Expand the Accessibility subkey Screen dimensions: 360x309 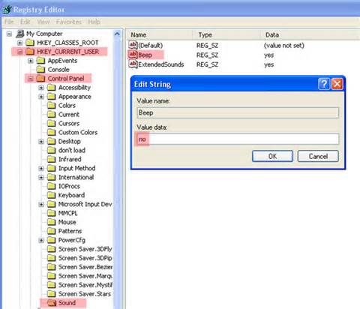click(x=41, y=88)
